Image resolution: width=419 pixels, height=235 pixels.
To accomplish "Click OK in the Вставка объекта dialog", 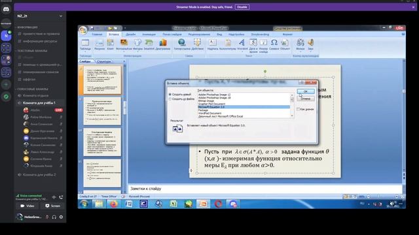I will (x=306, y=91).
